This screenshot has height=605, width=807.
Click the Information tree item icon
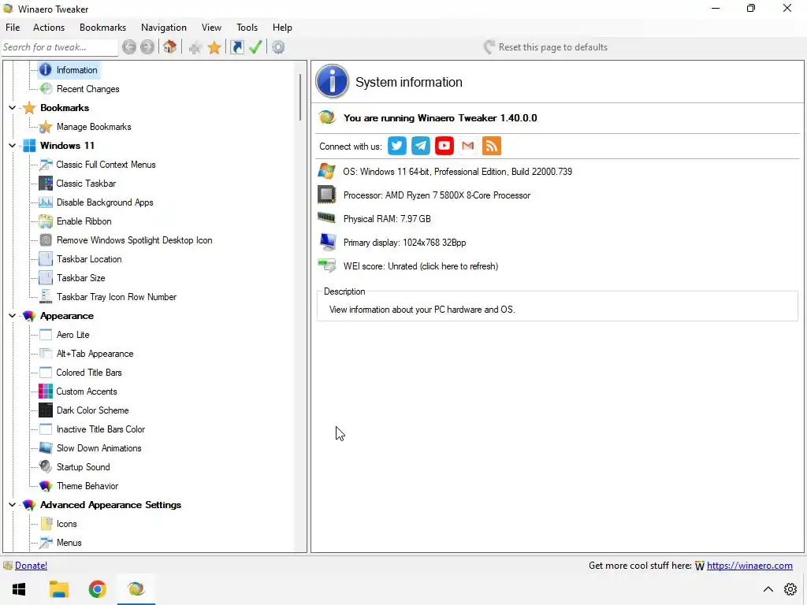(x=45, y=70)
